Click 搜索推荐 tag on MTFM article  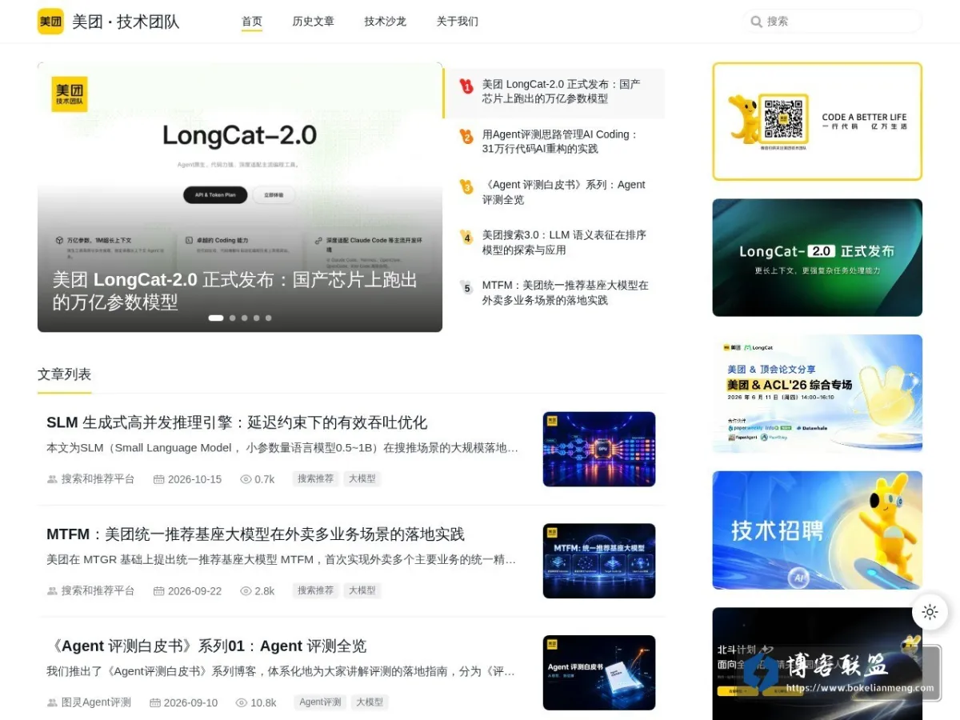point(315,591)
